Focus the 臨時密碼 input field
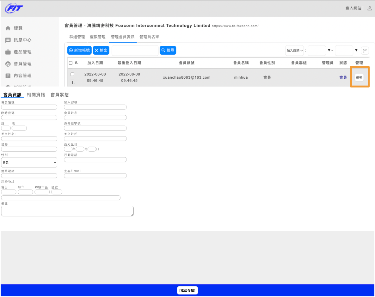 tap(29, 118)
